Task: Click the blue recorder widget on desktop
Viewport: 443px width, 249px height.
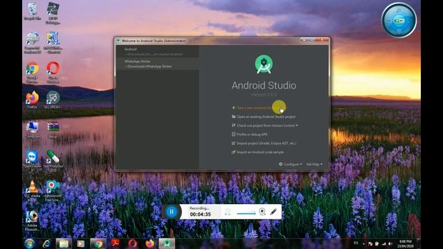Action: pyautogui.click(x=399, y=20)
